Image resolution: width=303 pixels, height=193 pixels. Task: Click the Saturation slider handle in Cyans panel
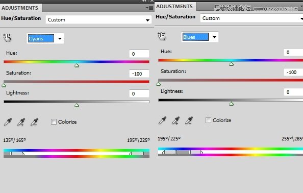click(x=4, y=85)
